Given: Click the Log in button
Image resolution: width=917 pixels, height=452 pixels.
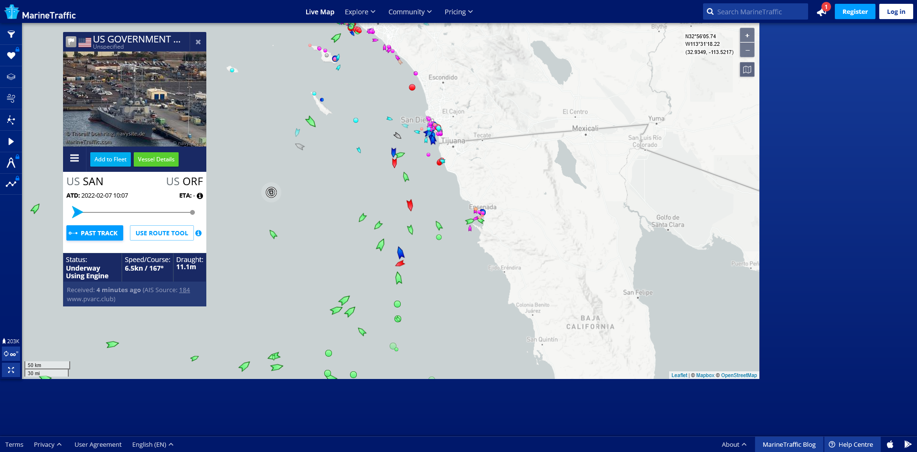Looking at the screenshot, I should click(x=896, y=12).
